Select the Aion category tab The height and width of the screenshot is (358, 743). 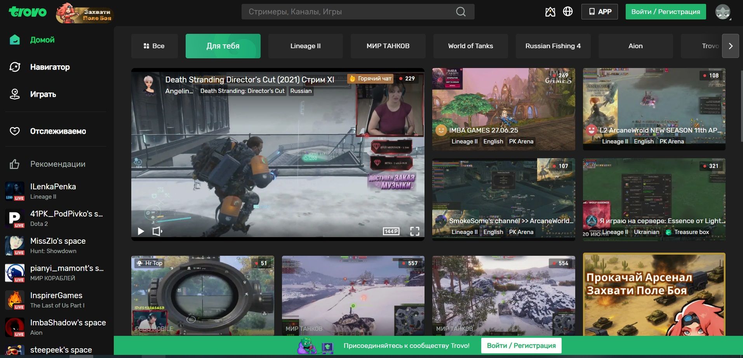635,46
